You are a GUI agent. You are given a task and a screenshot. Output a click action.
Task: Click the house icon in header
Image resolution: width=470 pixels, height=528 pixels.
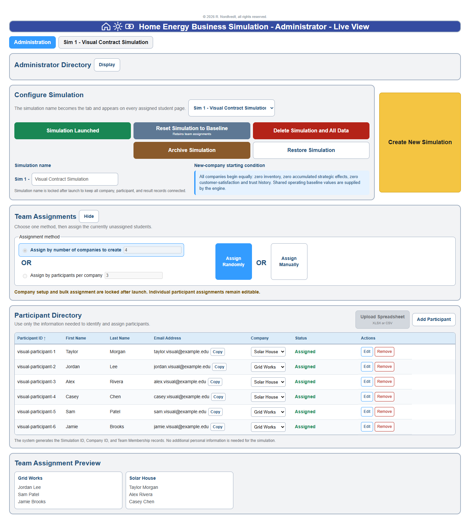106,27
